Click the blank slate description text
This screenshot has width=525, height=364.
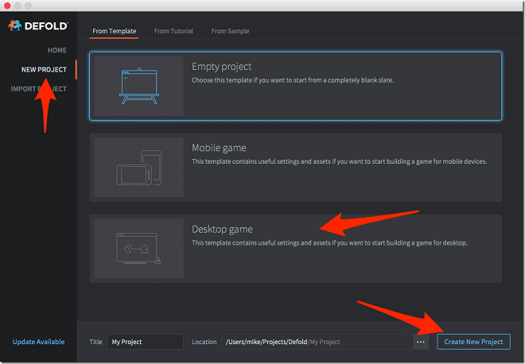293,80
